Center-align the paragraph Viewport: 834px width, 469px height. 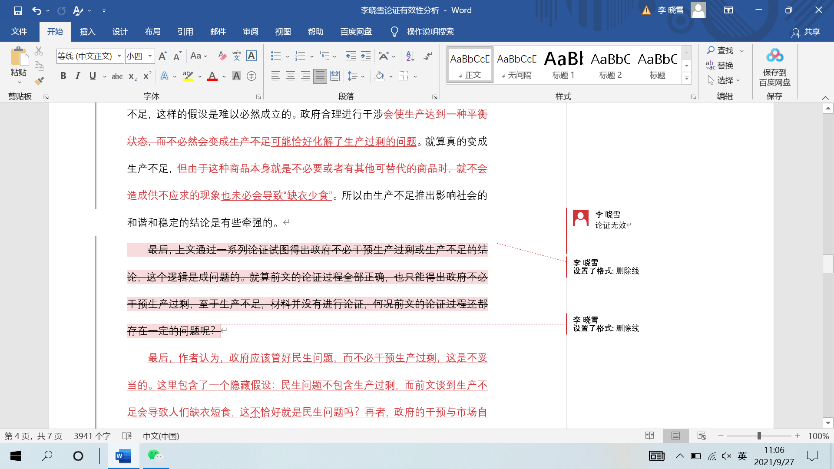click(291, 76)
